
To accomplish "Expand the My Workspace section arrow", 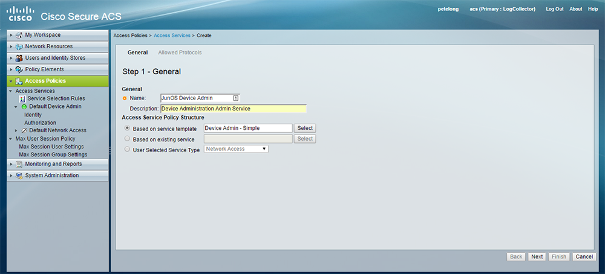I will (11, 35).
